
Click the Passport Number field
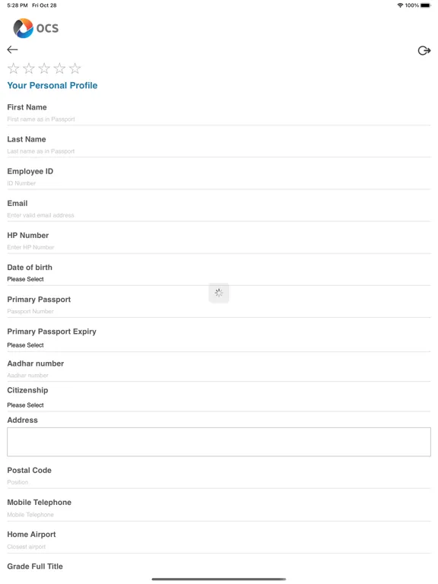[219, 311]
